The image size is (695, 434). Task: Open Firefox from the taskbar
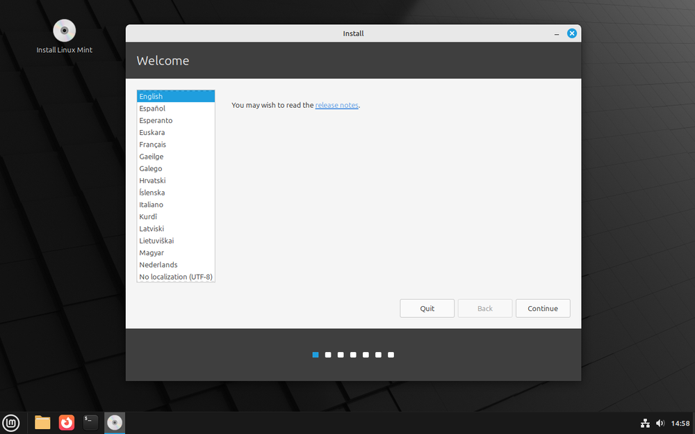pos(66,422)
